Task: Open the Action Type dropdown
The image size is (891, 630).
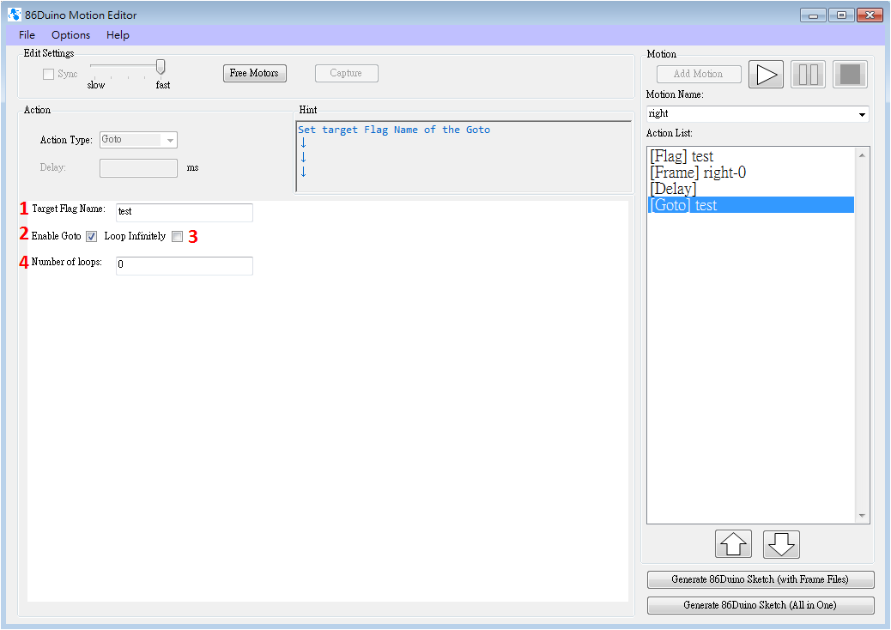Action: pos(139,140)
